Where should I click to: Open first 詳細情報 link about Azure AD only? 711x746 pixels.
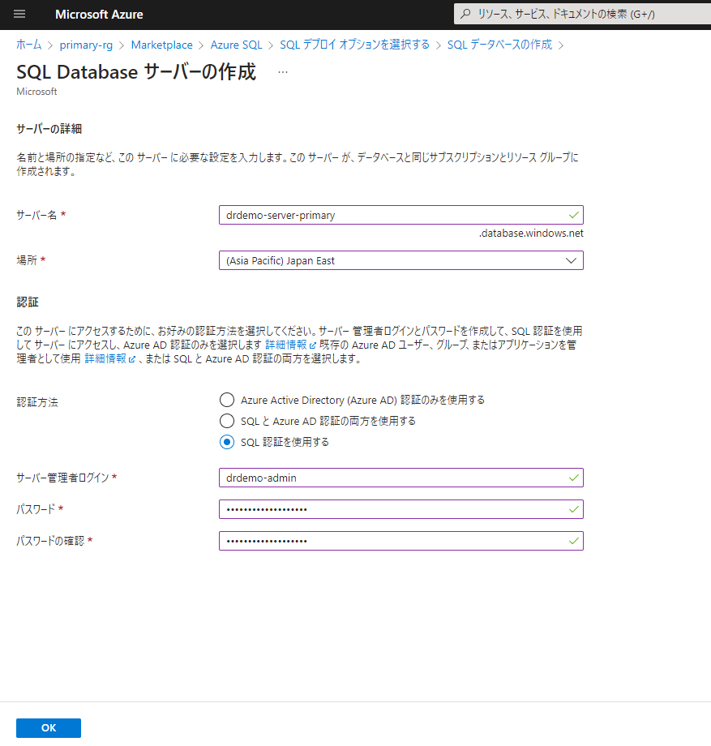(x=290, y=345)
